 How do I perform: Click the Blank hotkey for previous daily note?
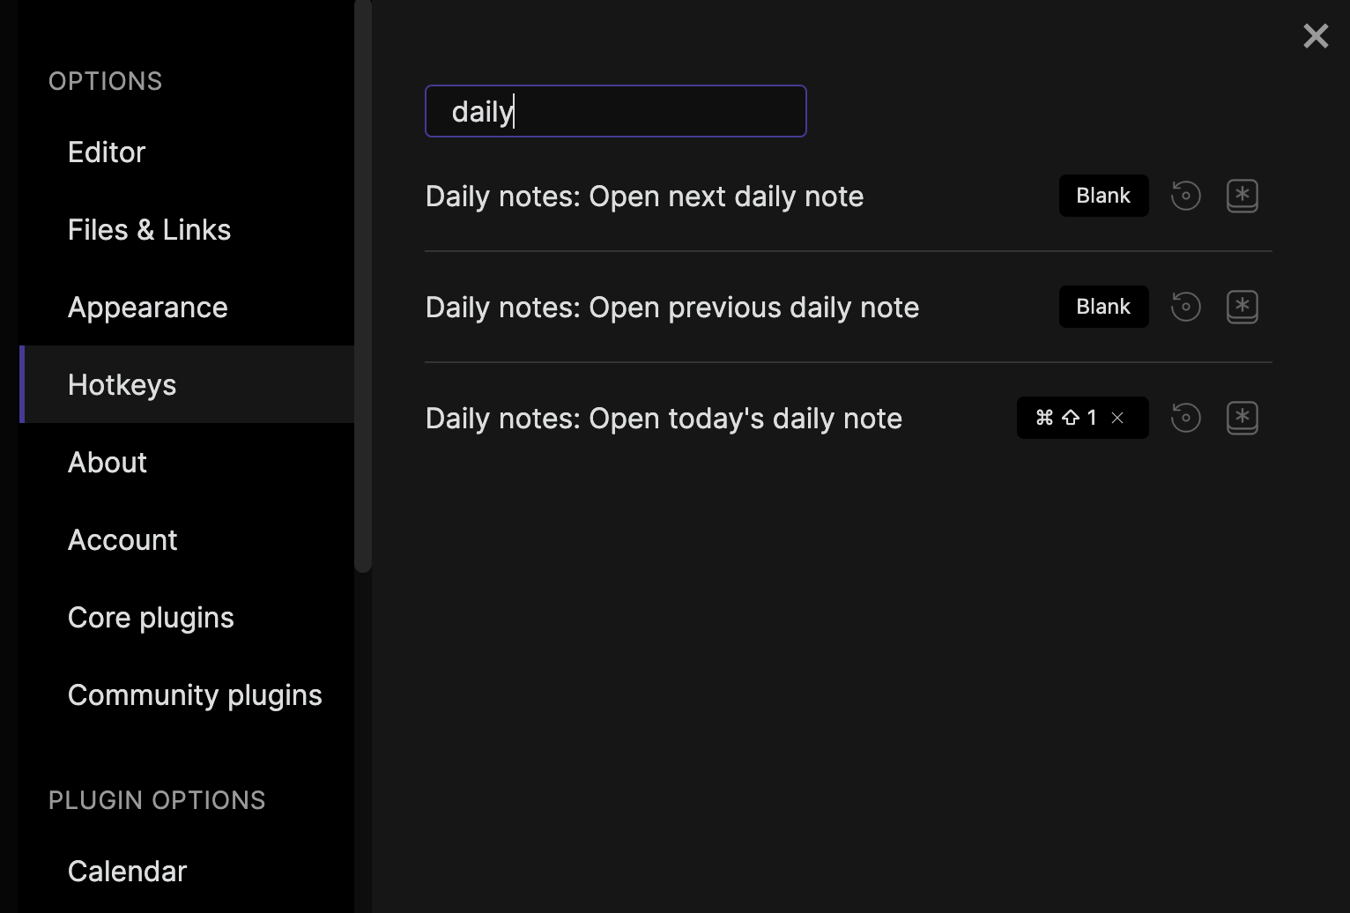click(x=1103, y=307)
